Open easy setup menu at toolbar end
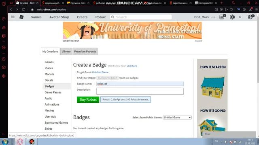The image size is (259, 145). tap(256, 10)
